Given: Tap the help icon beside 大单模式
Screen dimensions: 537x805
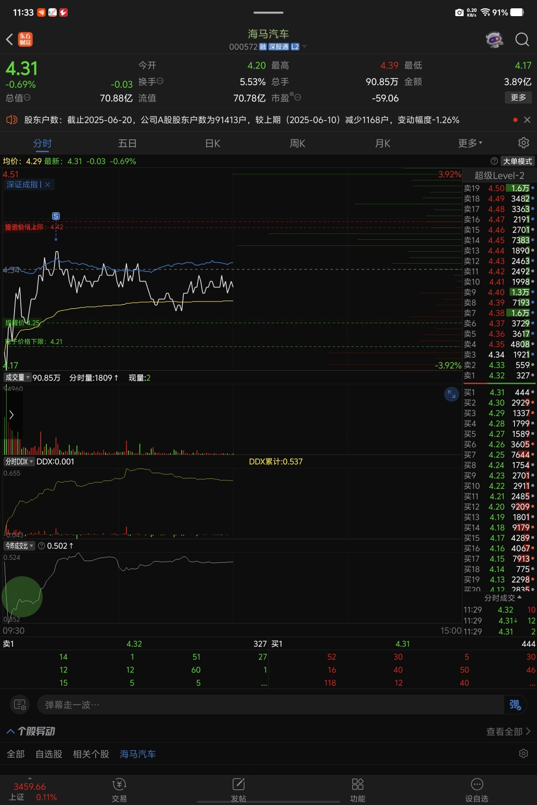Looking at the screenshot, I should pos(494,161).
